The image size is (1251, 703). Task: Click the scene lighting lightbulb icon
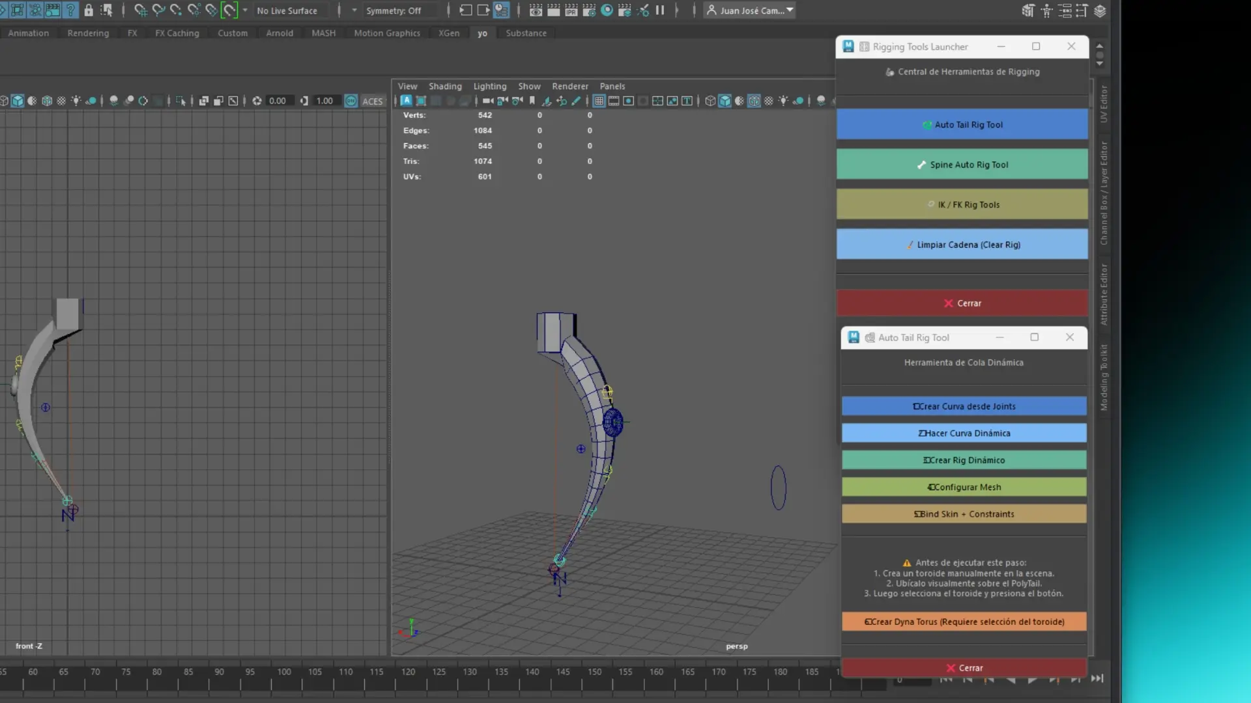[x=784, y=101]
